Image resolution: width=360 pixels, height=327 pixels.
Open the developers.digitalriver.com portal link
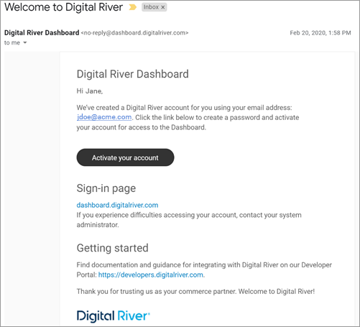pyautogui.click(x=151, y=275)
